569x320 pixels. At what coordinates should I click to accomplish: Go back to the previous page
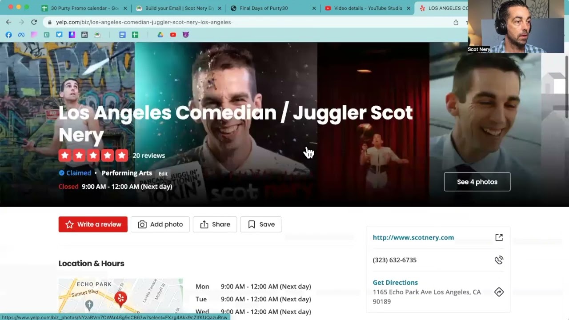[8, 22]
